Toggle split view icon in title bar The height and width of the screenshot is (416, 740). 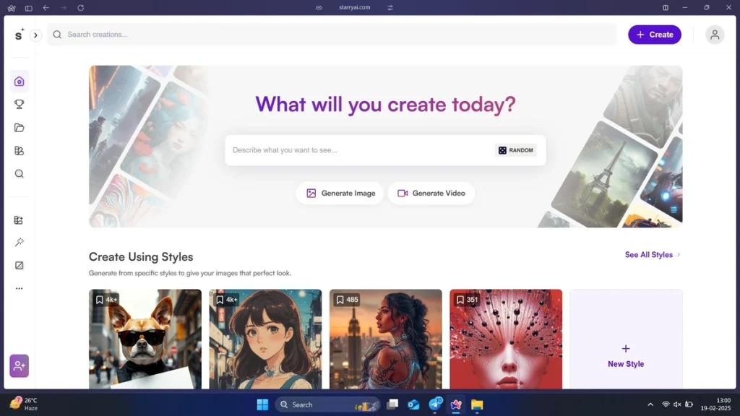[666, 7]
